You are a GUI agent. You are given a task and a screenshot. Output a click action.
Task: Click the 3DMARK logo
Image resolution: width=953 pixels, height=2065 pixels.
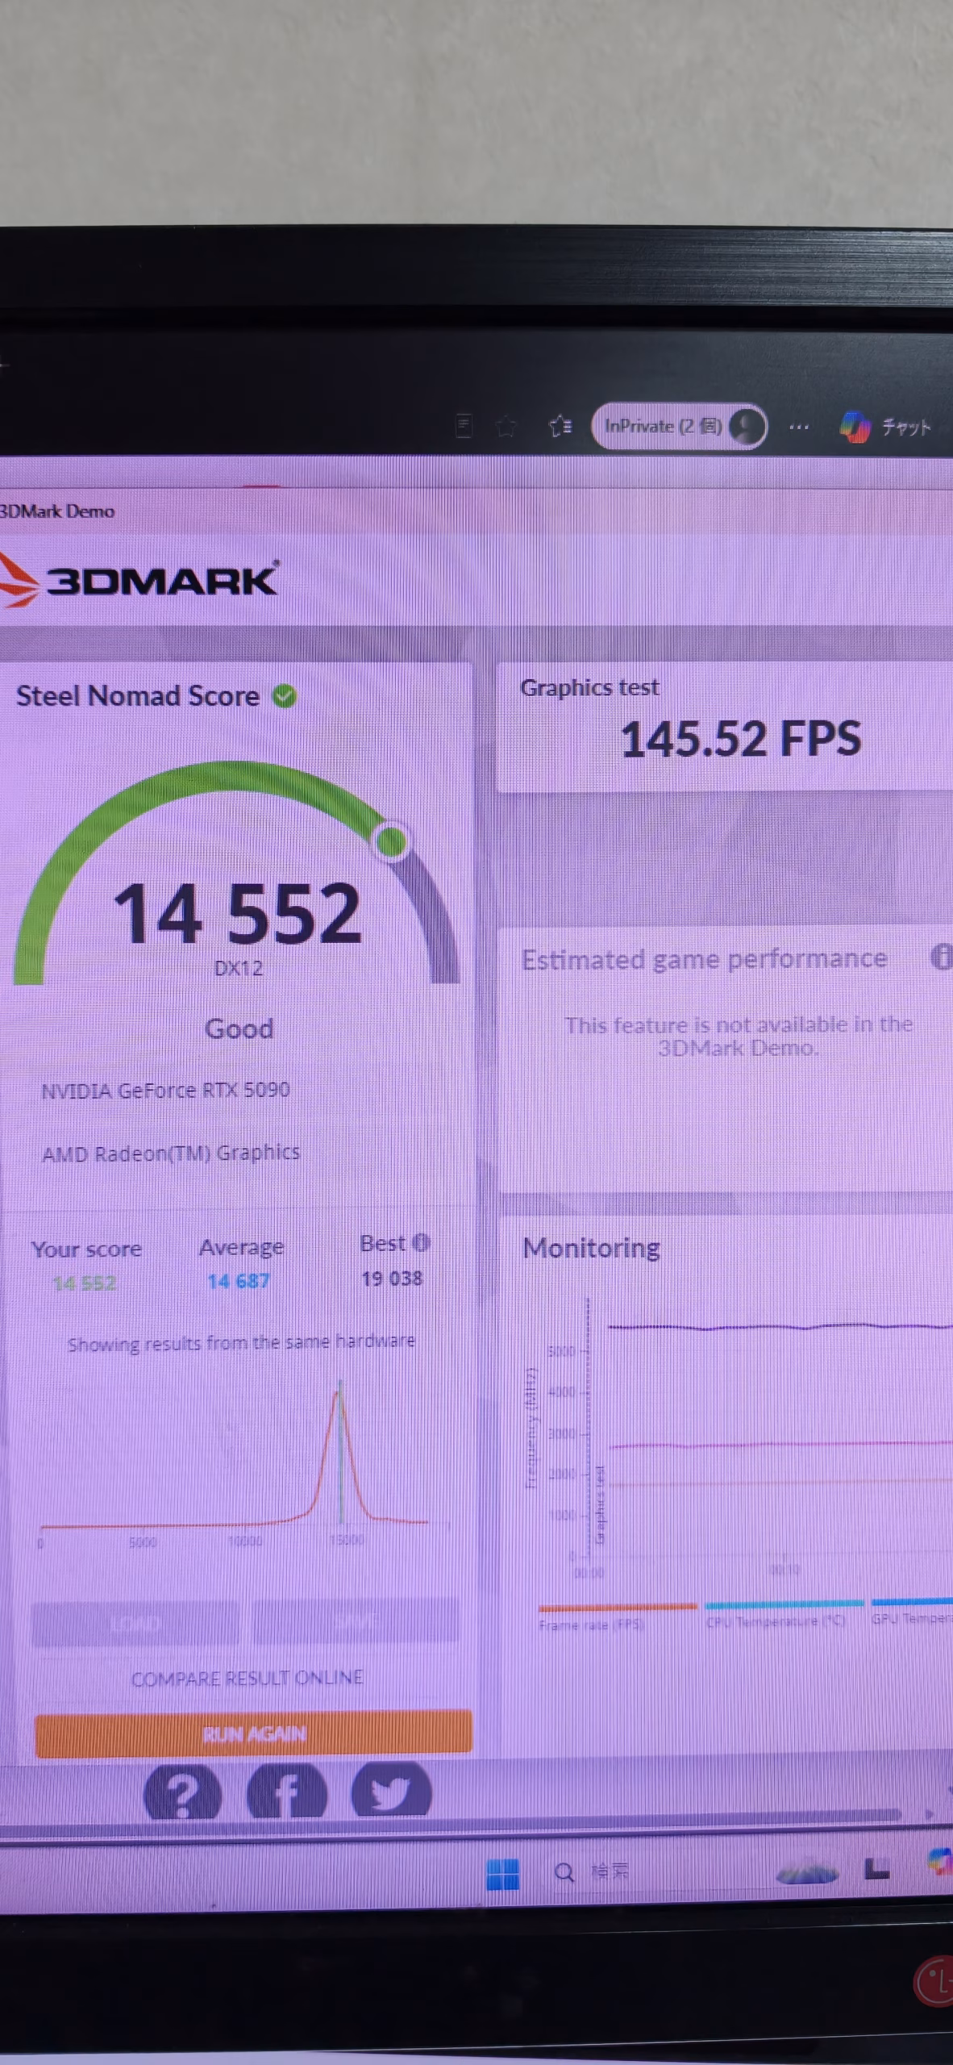coord(140,581)
